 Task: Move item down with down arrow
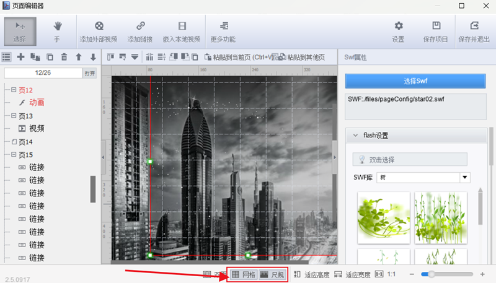pyautogui.click(x=93, y=57)
